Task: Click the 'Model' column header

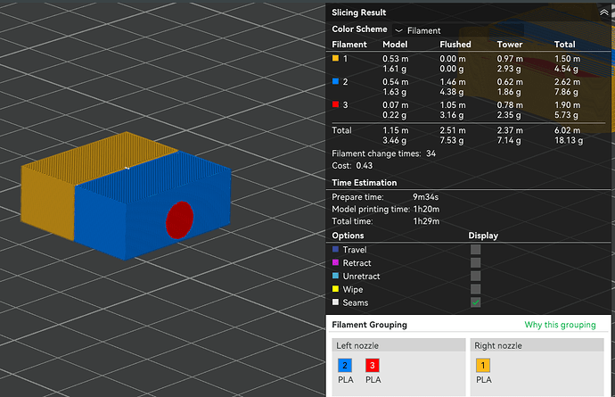Action: click(x=395, y=45)
